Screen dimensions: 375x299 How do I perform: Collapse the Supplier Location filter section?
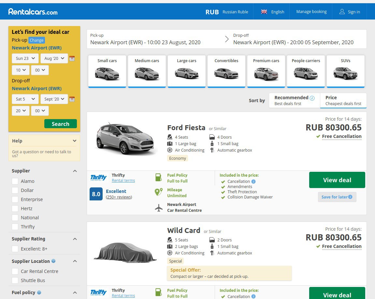click(75, 261)
